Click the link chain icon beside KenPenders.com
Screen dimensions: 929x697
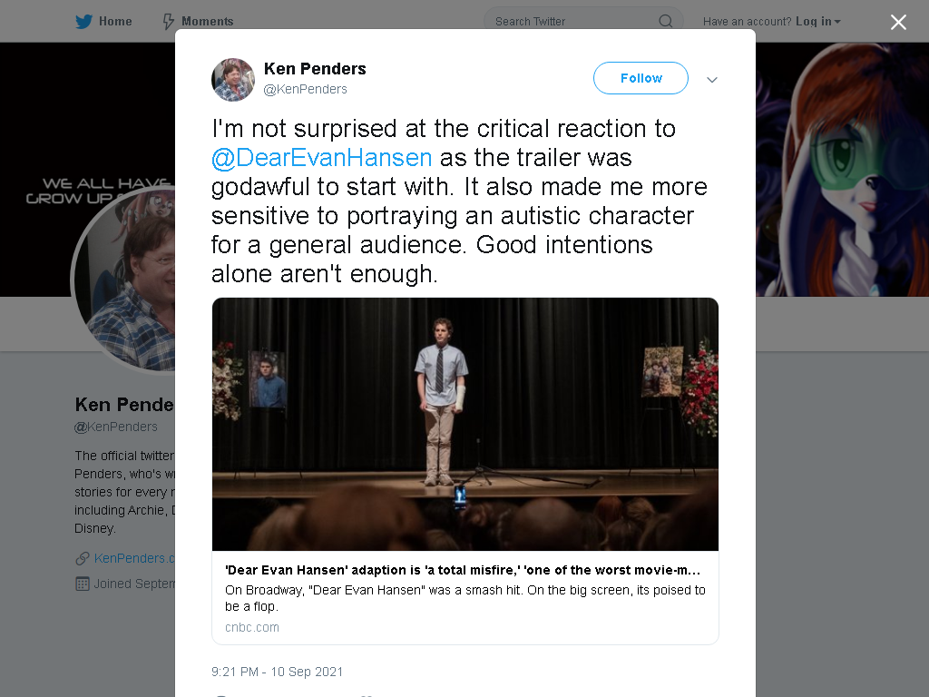click(x=83, y=558)
